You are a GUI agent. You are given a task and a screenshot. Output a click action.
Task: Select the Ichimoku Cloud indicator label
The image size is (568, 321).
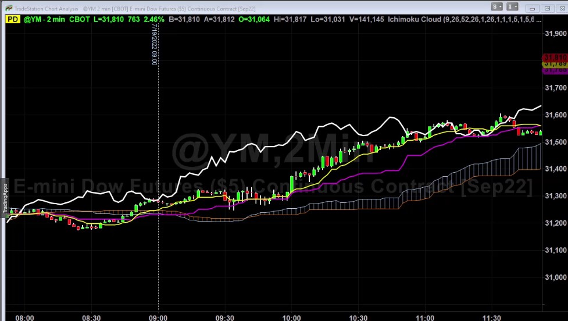coord(465,19)
